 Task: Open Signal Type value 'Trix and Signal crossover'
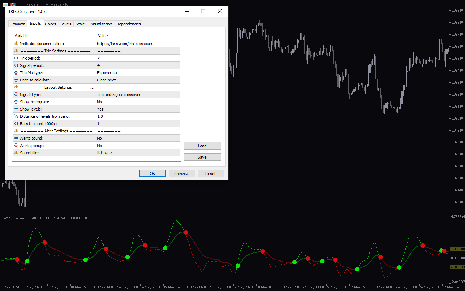pyautogui.click(x=138, y=95)
